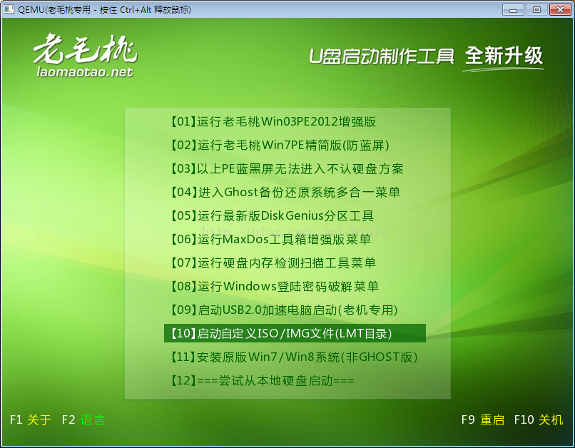Select menu item 01 Win03PE2012增强版
Screen dimensions: 575x448
[273, 122]
